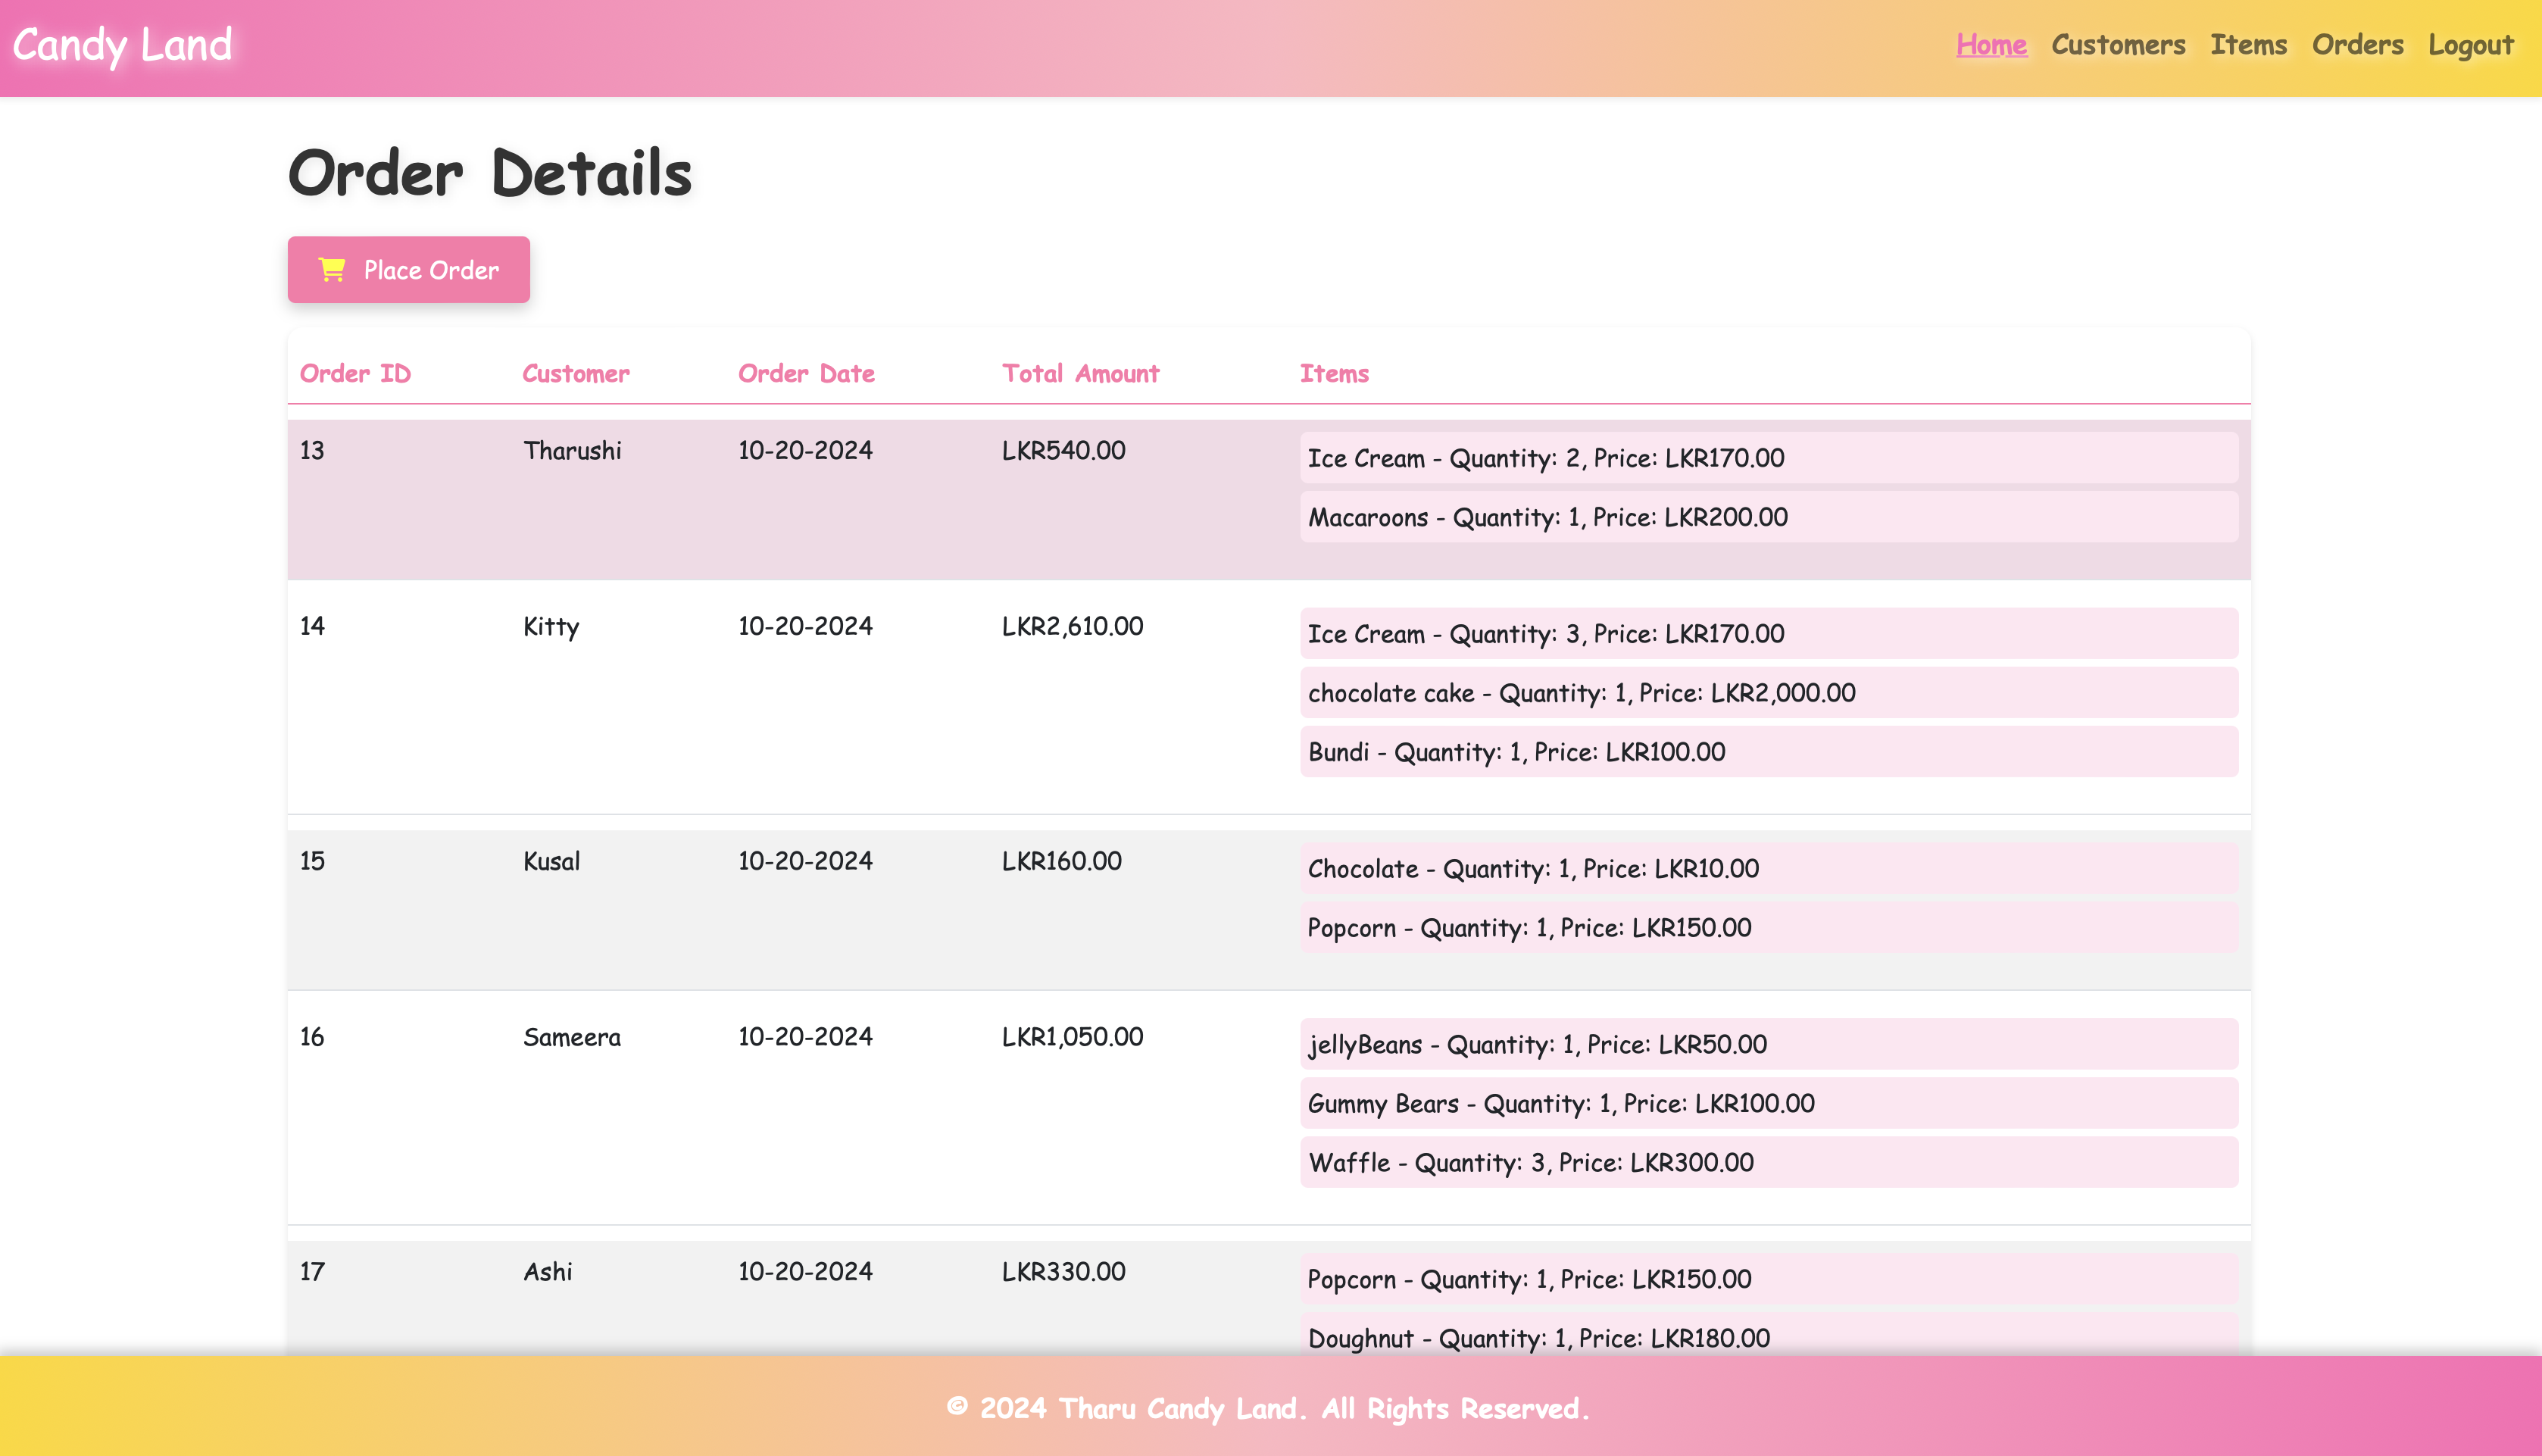Click total amount LKR1,050.00
Viewport: 2542px width, 1456px height.
click(x=1073, y=1037)
